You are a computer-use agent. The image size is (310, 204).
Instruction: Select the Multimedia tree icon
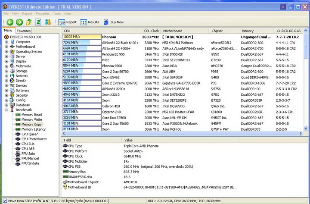pos(12,66)
